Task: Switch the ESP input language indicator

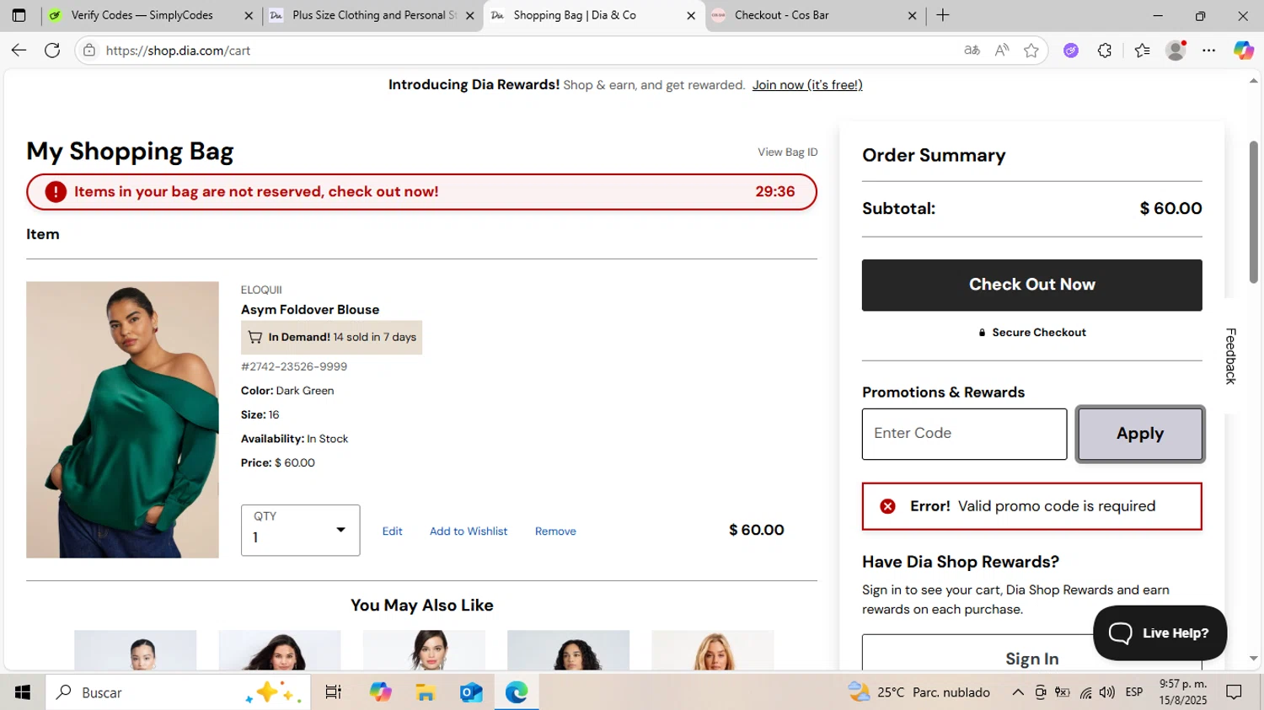Action: [x=1134, y=692]
